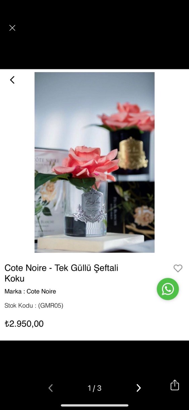Close the viewer with the X icon

(12, 28)
